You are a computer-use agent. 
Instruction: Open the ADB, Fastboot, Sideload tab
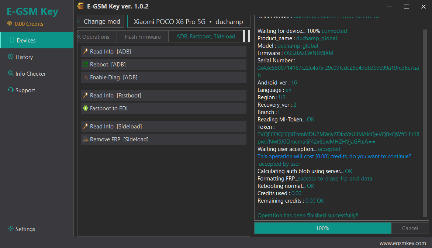206,37
